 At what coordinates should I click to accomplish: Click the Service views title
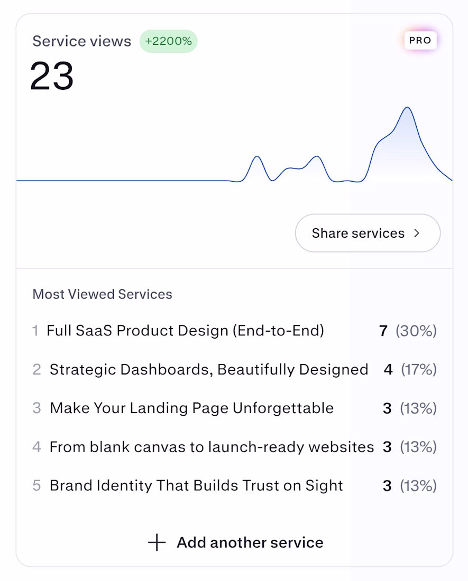click(81, 41)
